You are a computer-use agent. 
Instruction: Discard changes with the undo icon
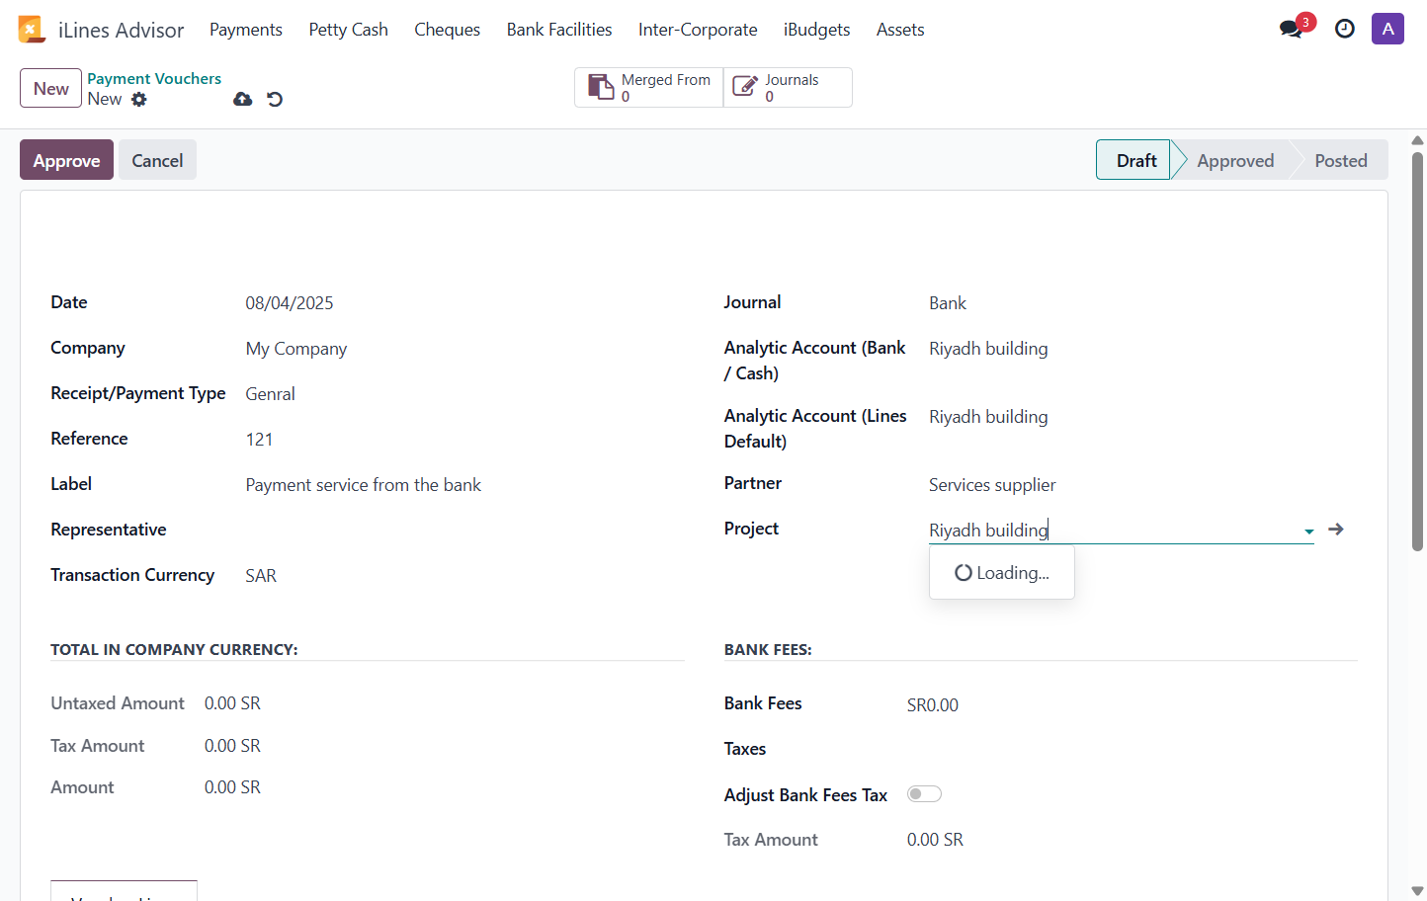click(275, 99)
